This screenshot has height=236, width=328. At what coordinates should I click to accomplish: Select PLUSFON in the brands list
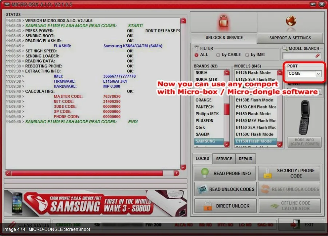[x=209, y=121]
